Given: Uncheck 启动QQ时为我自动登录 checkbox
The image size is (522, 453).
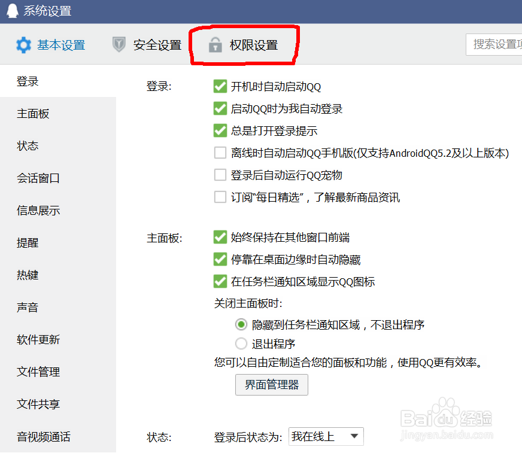Looking at the screenshot, I should click(x=220, y=108).
